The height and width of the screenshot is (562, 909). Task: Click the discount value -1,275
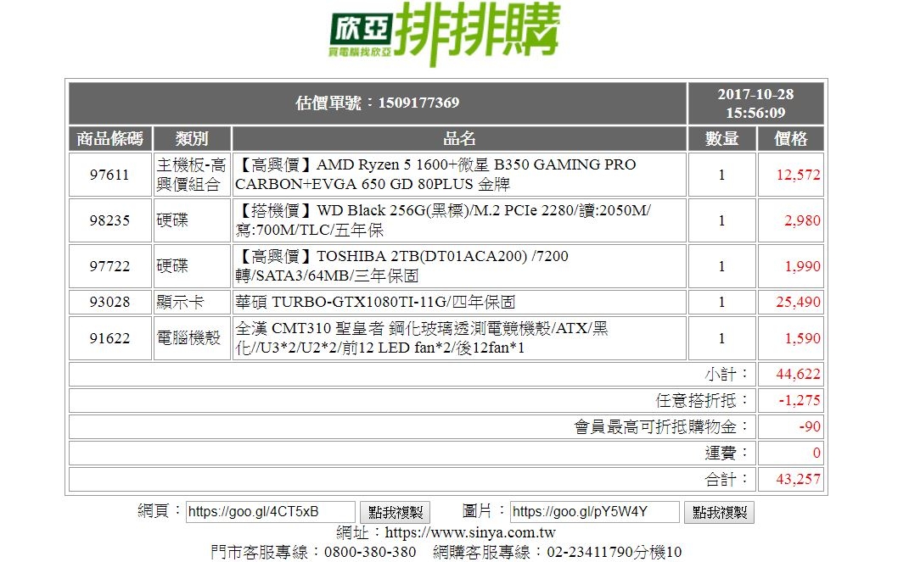800,400
